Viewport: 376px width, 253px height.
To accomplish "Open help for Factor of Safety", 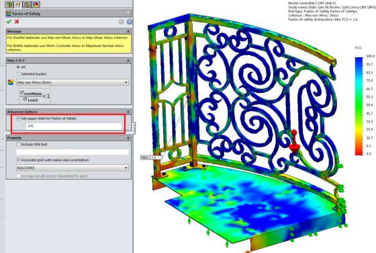I will point(128,13).
